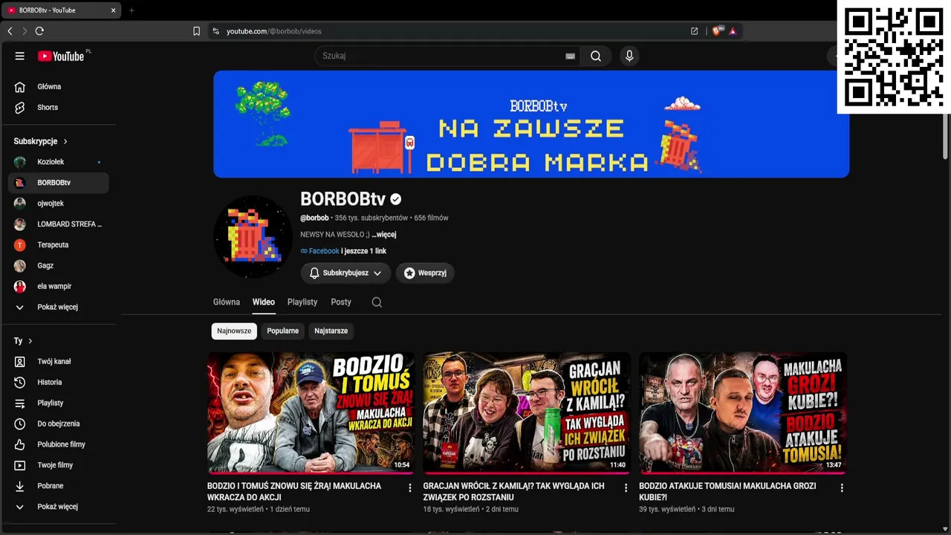Select the Najnowsze sort chip

[x=234, y=331]
